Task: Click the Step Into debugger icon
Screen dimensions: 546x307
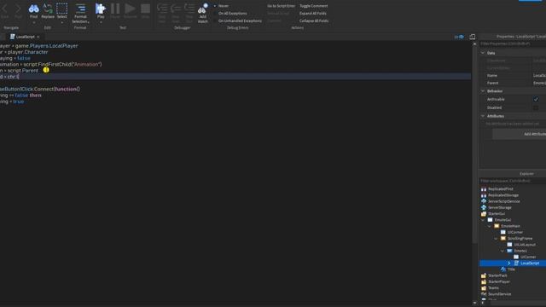Action: pyautogui.click(x=162, y=8)
